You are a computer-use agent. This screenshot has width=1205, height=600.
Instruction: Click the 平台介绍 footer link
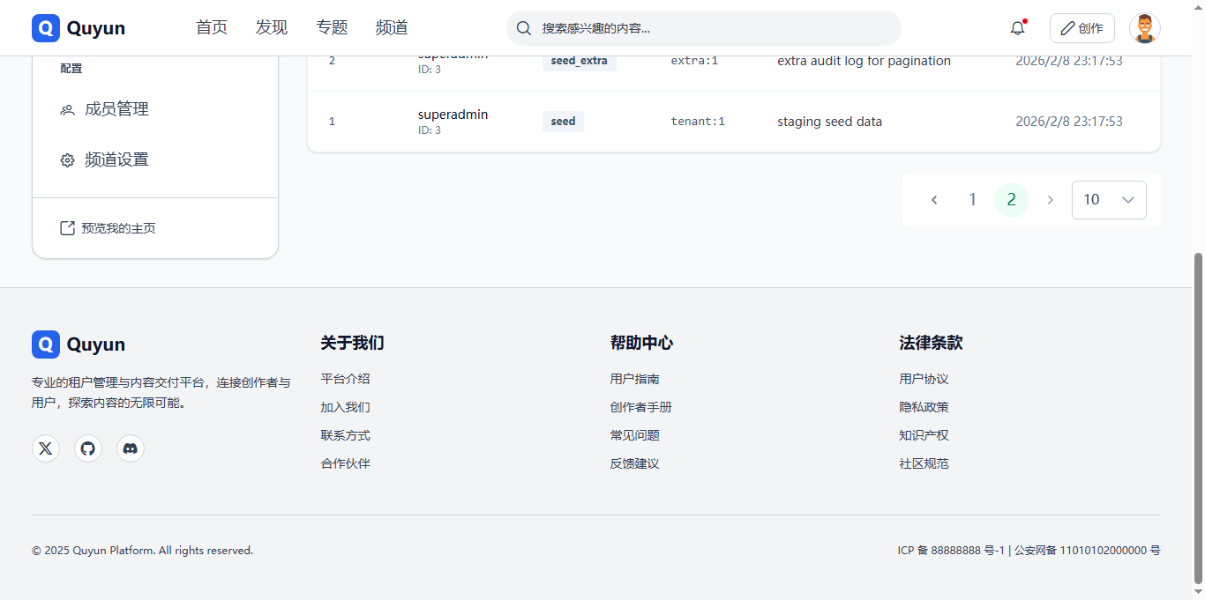point(346,378)
